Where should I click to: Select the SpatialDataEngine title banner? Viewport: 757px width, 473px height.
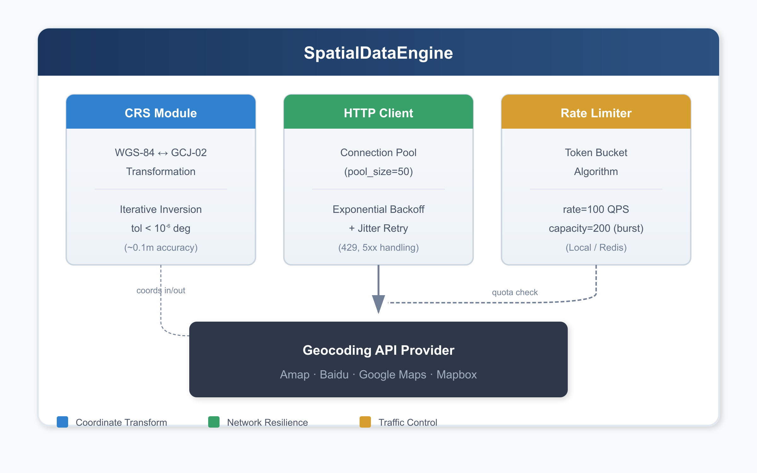click(378, 53)
